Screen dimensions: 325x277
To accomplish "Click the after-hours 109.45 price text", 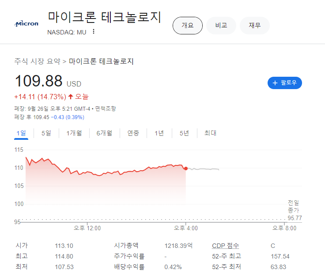I will [x=41, y=117].
